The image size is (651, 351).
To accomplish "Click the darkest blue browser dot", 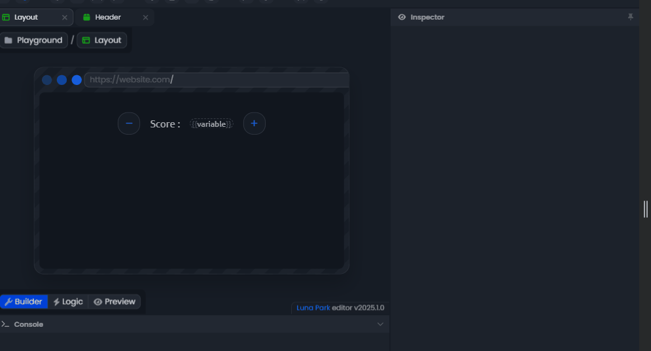I will (47, 80).
